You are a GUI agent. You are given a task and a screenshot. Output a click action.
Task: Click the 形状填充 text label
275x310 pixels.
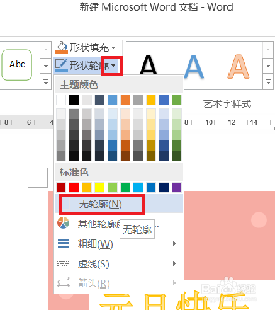(x=89, y=48)
